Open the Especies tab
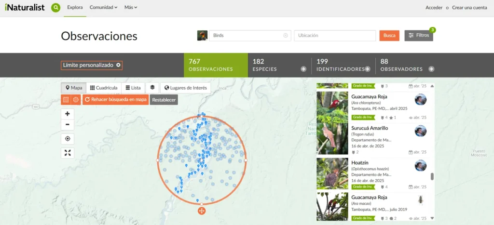This screenshot has width=494, height=225. [279, 65]
